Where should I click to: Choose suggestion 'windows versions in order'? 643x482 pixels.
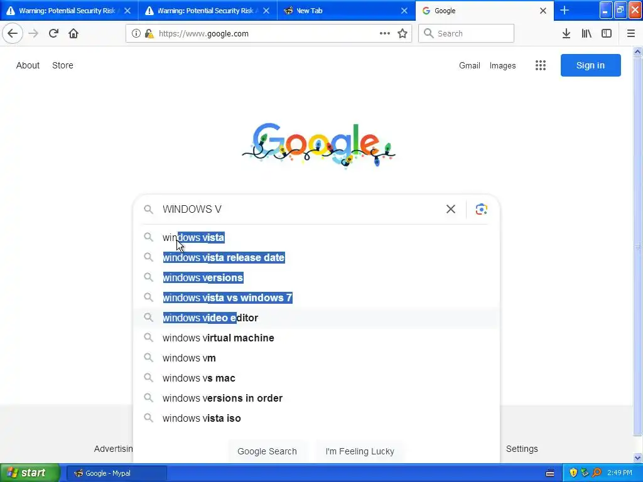pos(316,398)
